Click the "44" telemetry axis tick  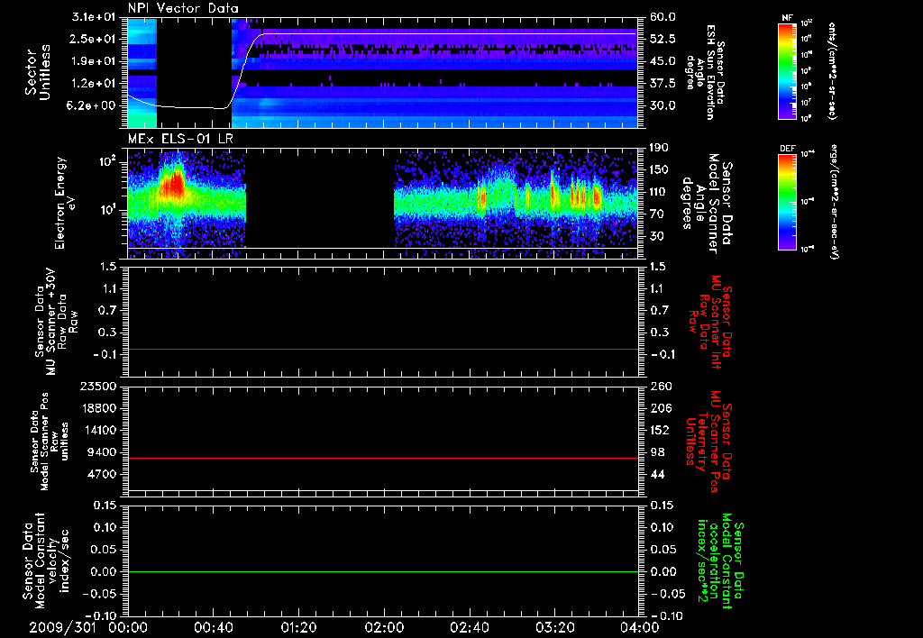pos(657,474)
